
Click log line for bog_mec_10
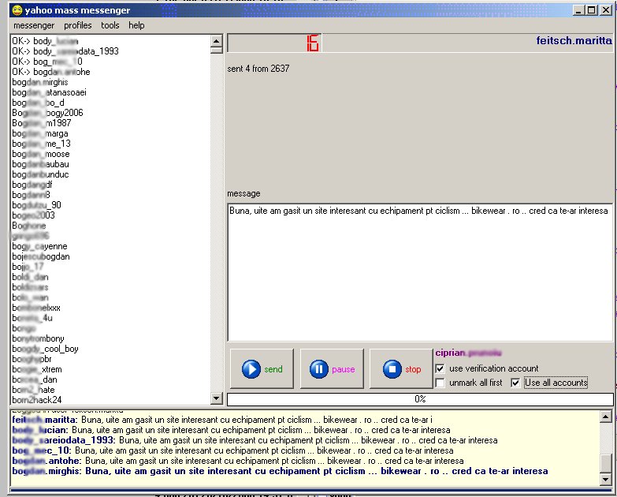pyautogui.click(x=232, y=450)
